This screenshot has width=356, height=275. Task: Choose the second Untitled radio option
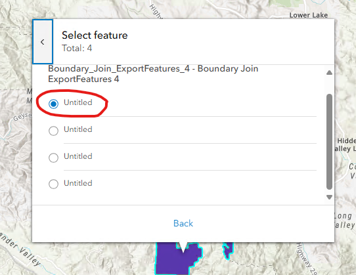[x=54, y=131]
